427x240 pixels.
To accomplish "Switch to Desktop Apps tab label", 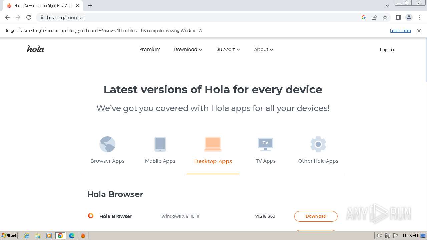I will (x=213, y=161).
